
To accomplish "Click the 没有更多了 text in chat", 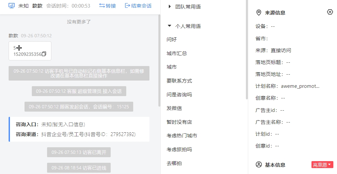I will click(x=79, y=21).
